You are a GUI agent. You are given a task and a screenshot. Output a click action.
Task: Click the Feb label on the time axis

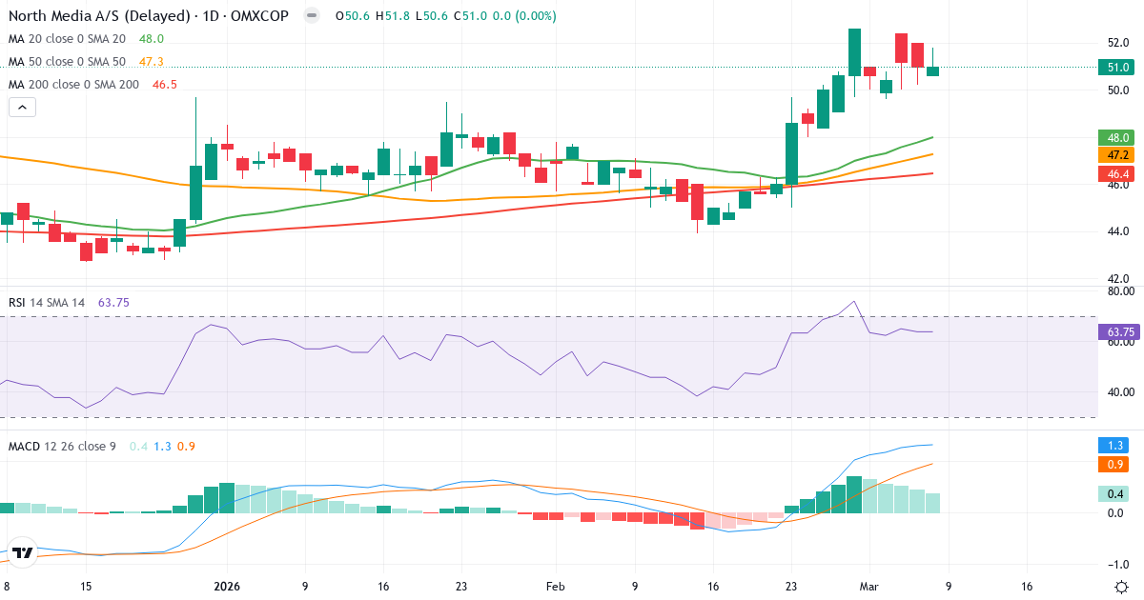555,588
